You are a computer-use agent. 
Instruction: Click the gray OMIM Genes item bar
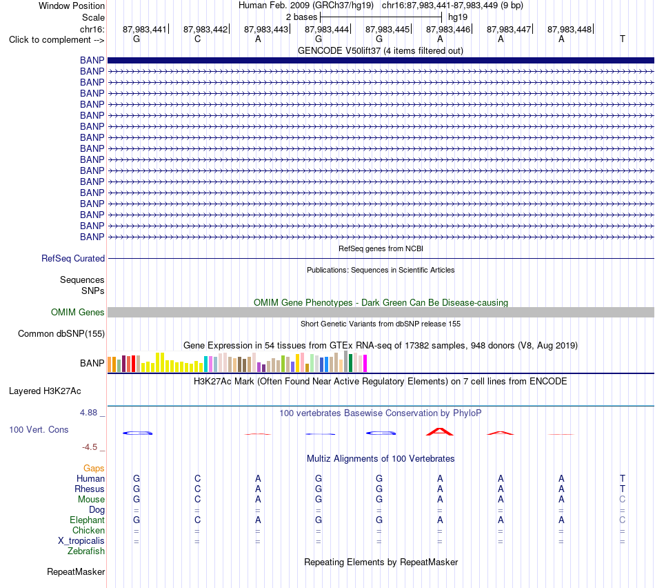(381, 312)
